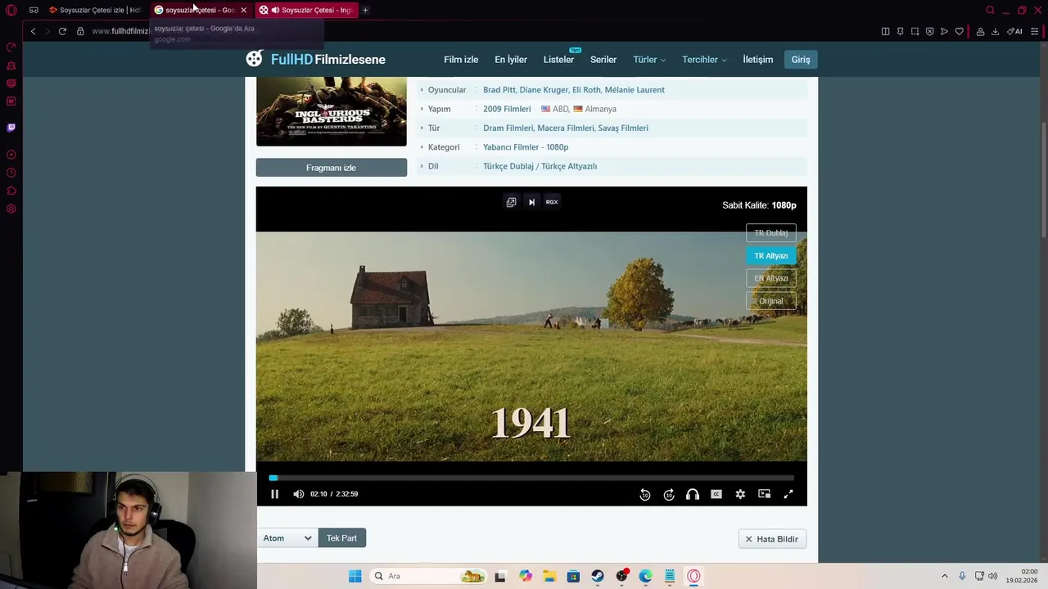This screenshot has height=589, width=1048.
Task: Open File Explorer from taskbar
Action: (x=549, y=576)
